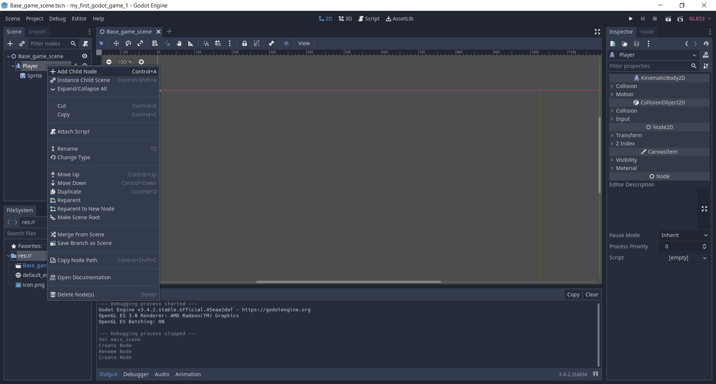716x384 pixels.
Task: Open Pause Mode Inherit dropdown
Action: pyautogui.click(x=684, y=235)
